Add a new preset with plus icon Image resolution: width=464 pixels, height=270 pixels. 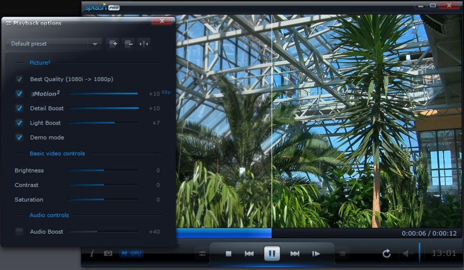(x=113, y=44)
